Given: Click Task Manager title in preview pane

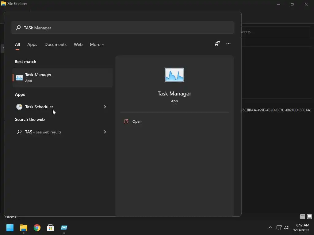Looking at the screenshot, I should pyautogui.click(x=174, y=94).
